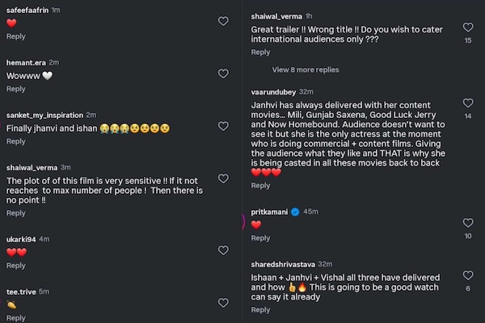Screen dimensions: 485x323
Task: Reply to hemant.era's comment
Action: click(16, 89)
